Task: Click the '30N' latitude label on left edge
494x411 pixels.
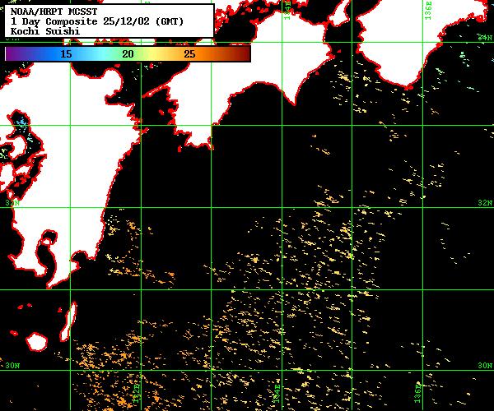Action: tap(12, 365)
